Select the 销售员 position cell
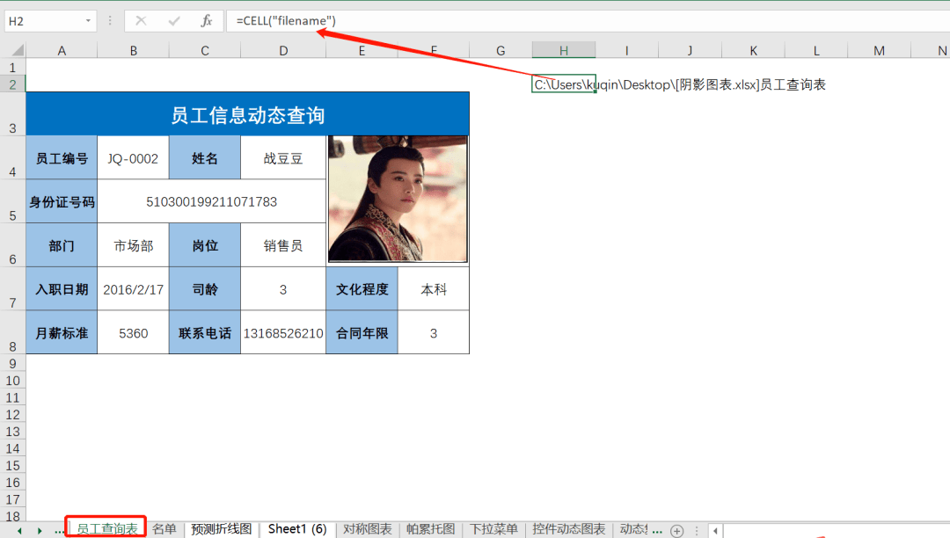 click(283, 245)
